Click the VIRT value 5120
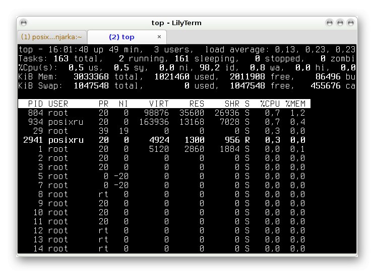This screenshot has height=273, width=374. pyautogui.click(x=159, y=149)
